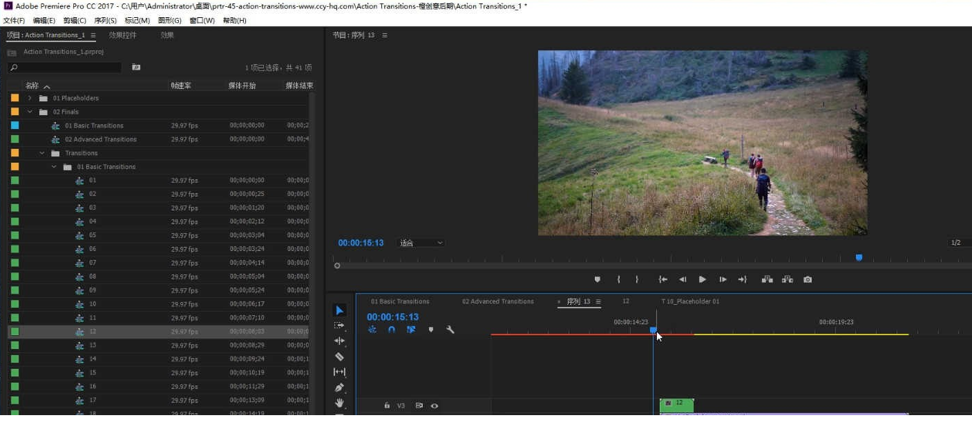This screenshot has height=431, width=972.
Task: Play the sequence in the program monitor
Action: tap(703, 279)
